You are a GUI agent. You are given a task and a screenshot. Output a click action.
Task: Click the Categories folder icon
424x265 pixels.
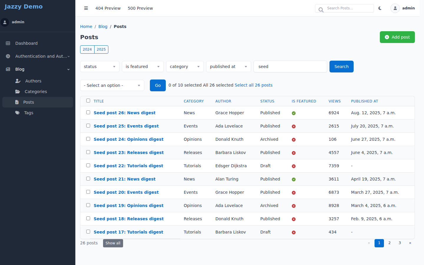tap(18, 92)
